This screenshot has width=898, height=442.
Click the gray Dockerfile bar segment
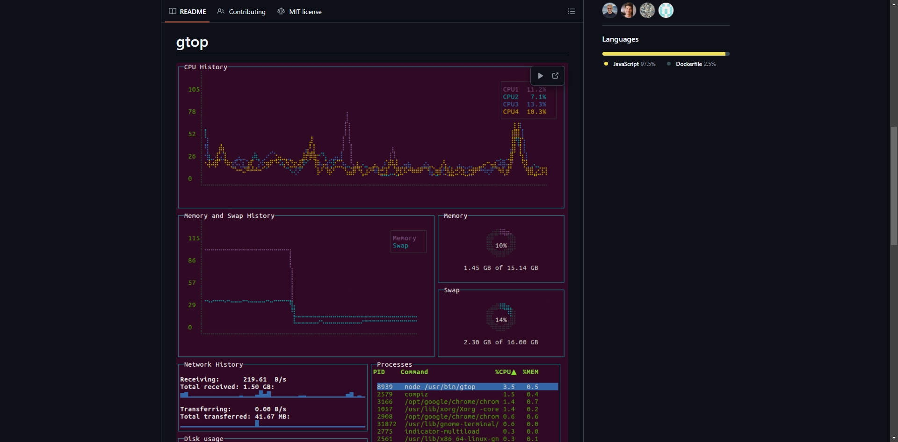pyautogui.click(x=728, y=54)
